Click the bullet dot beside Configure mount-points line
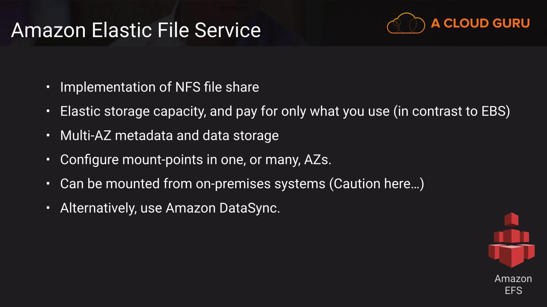The width and height of the screenshot is (547, 307). point(48,159)
